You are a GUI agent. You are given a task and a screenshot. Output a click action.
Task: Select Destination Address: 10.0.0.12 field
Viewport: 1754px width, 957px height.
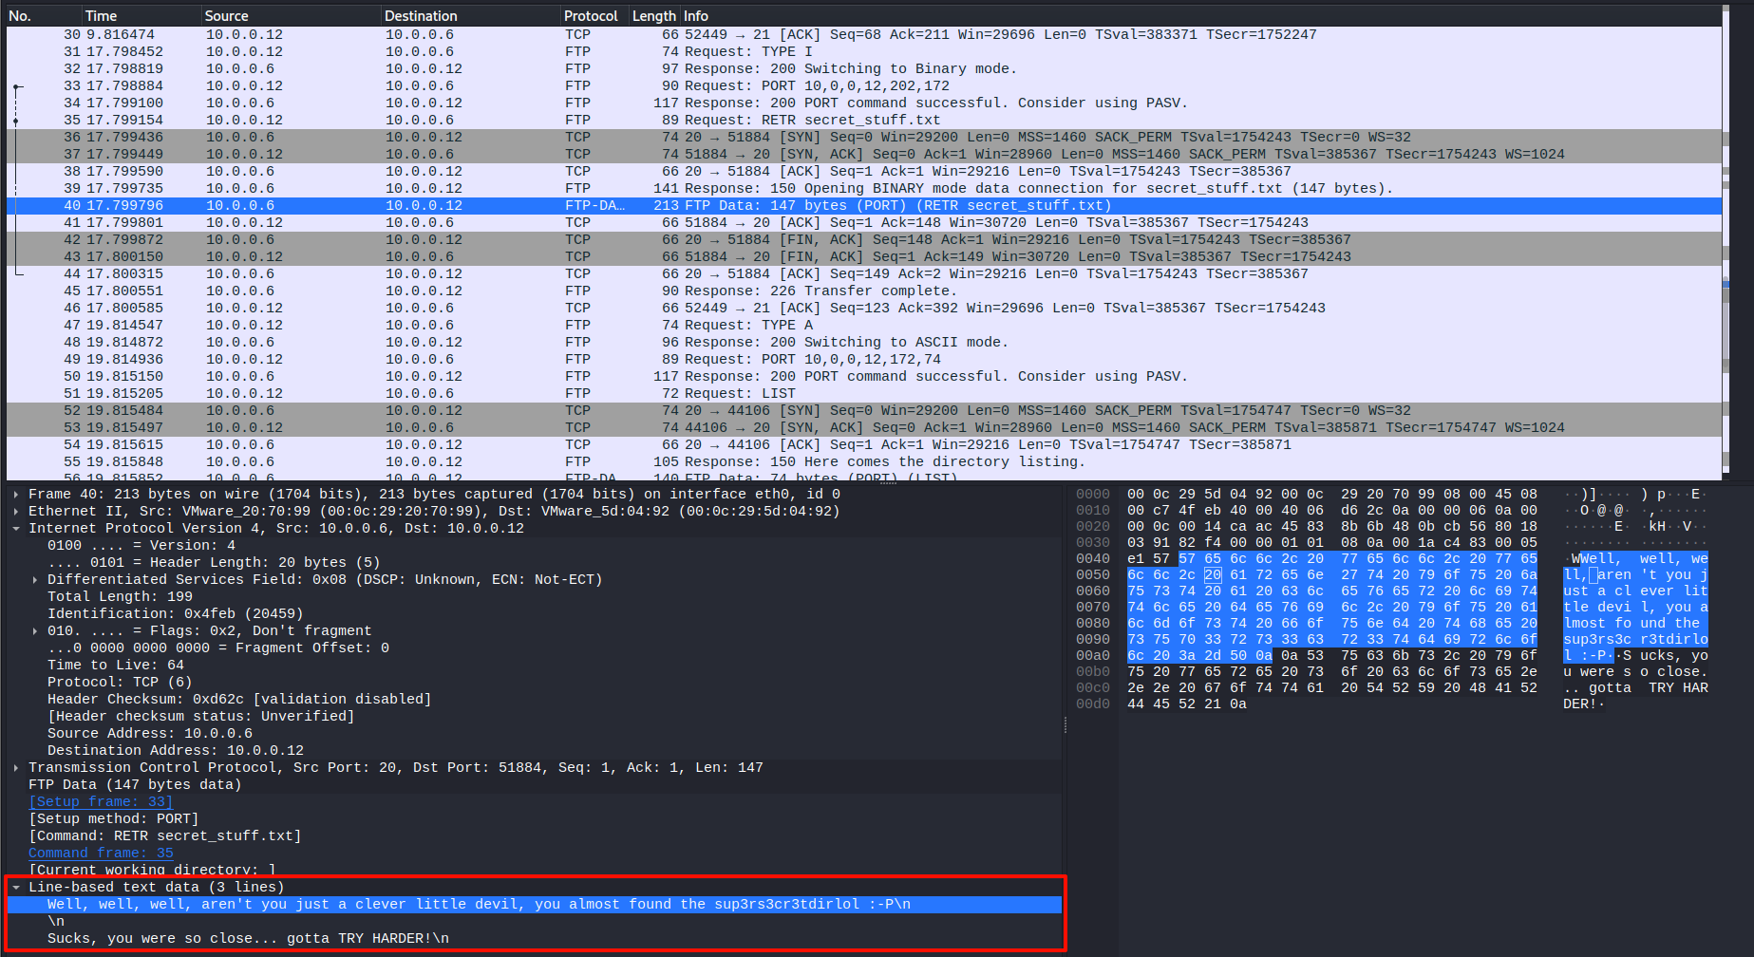click(534, 751)
